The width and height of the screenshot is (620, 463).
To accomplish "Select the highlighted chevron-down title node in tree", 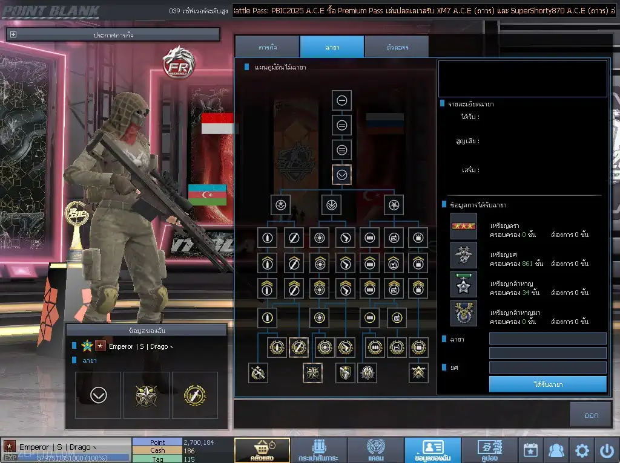I will coord(341,175).
